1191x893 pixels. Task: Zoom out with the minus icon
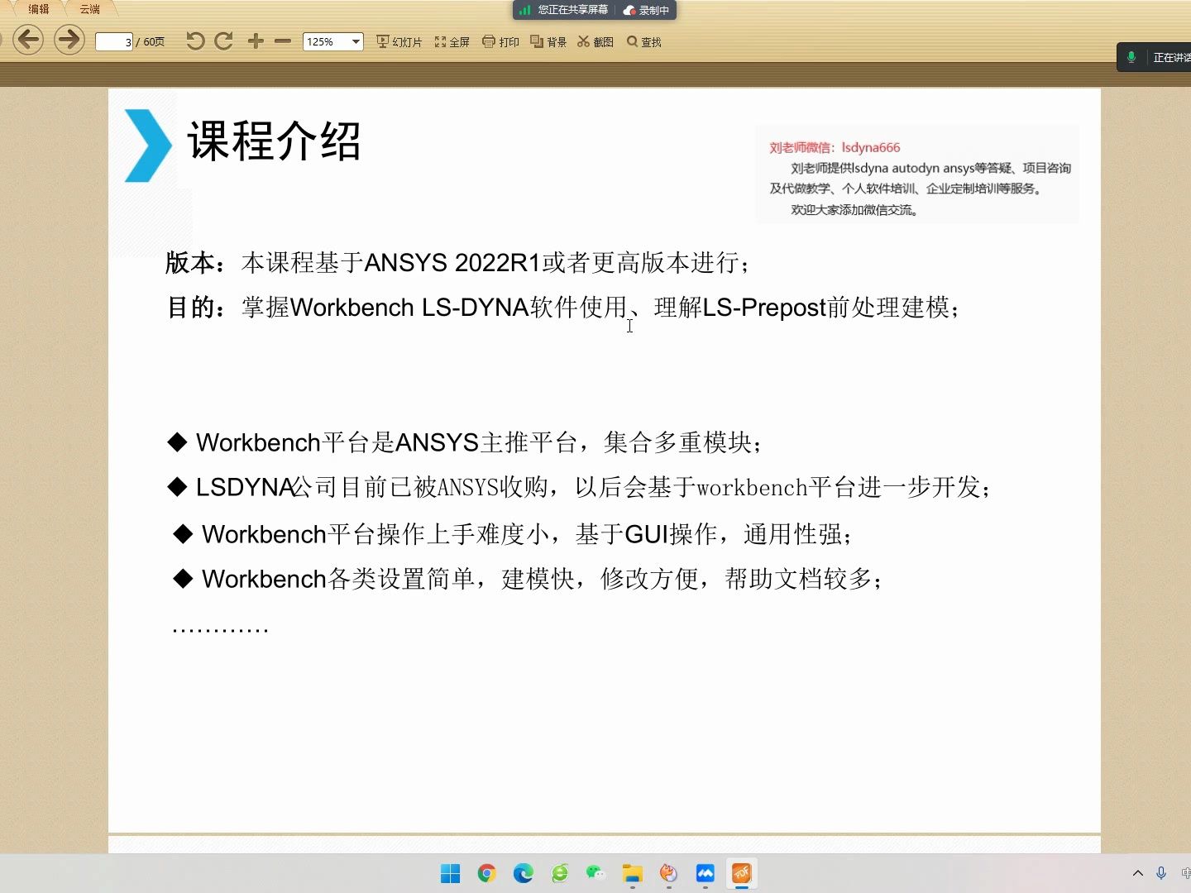pos(283,41)
